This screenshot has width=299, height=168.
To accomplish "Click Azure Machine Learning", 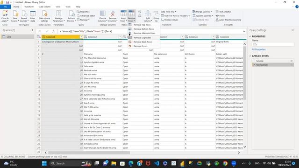I will coord(228,20).
